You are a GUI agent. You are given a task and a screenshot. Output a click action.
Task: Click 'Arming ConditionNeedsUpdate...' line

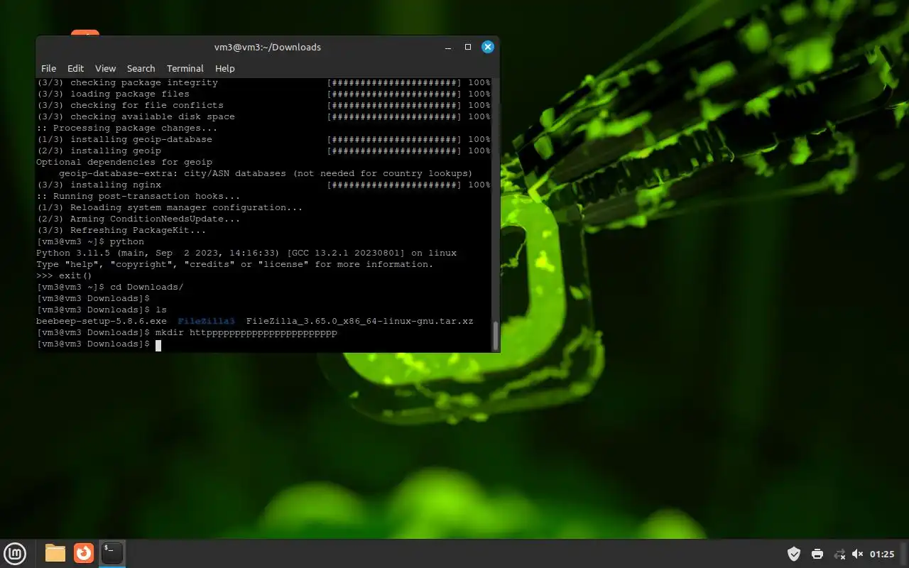tap(138, 219)
